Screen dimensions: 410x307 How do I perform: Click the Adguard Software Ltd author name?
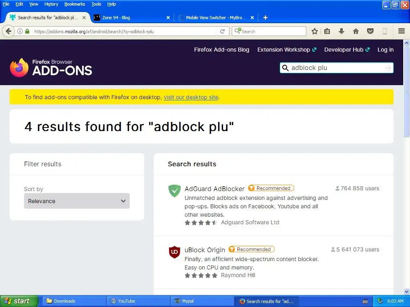click(x=250, y=222)
